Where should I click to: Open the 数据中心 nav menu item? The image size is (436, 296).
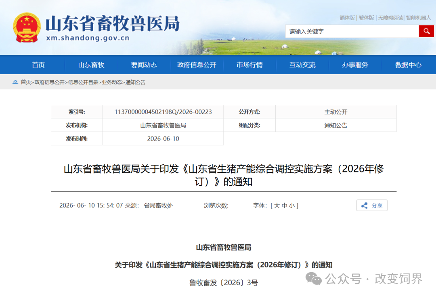(x=409, y=65)
